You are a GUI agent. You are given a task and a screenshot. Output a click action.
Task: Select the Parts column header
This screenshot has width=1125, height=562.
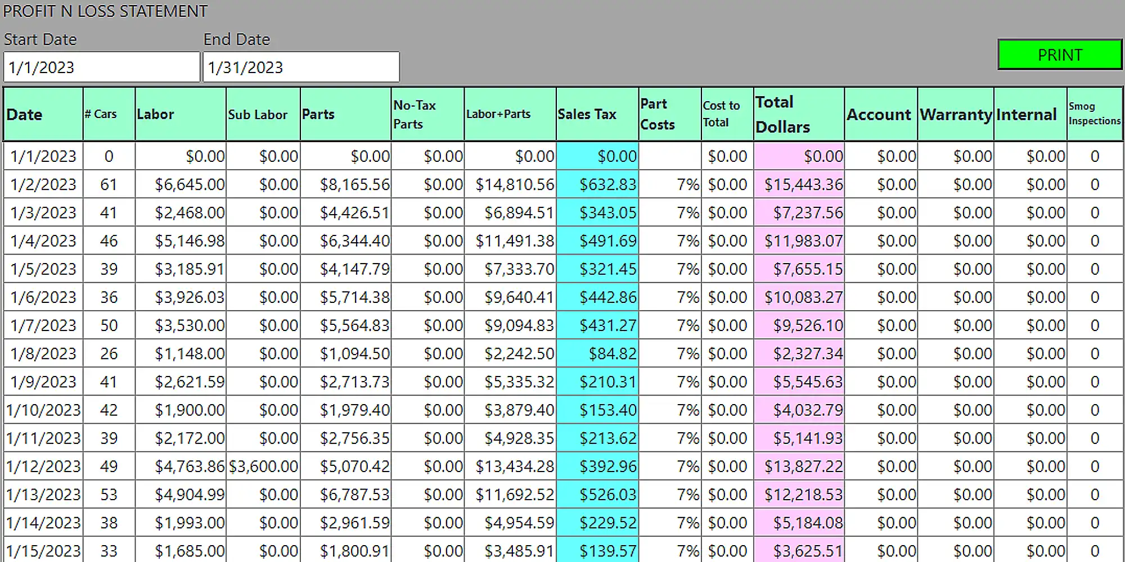pos(346,114)
